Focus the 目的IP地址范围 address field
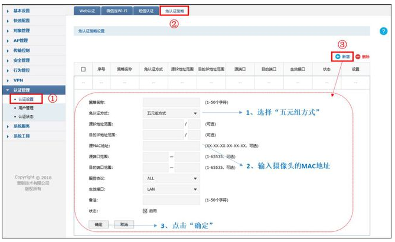This screenshot has height=242, width=395. pyautogui.click(x=163, y=135)
